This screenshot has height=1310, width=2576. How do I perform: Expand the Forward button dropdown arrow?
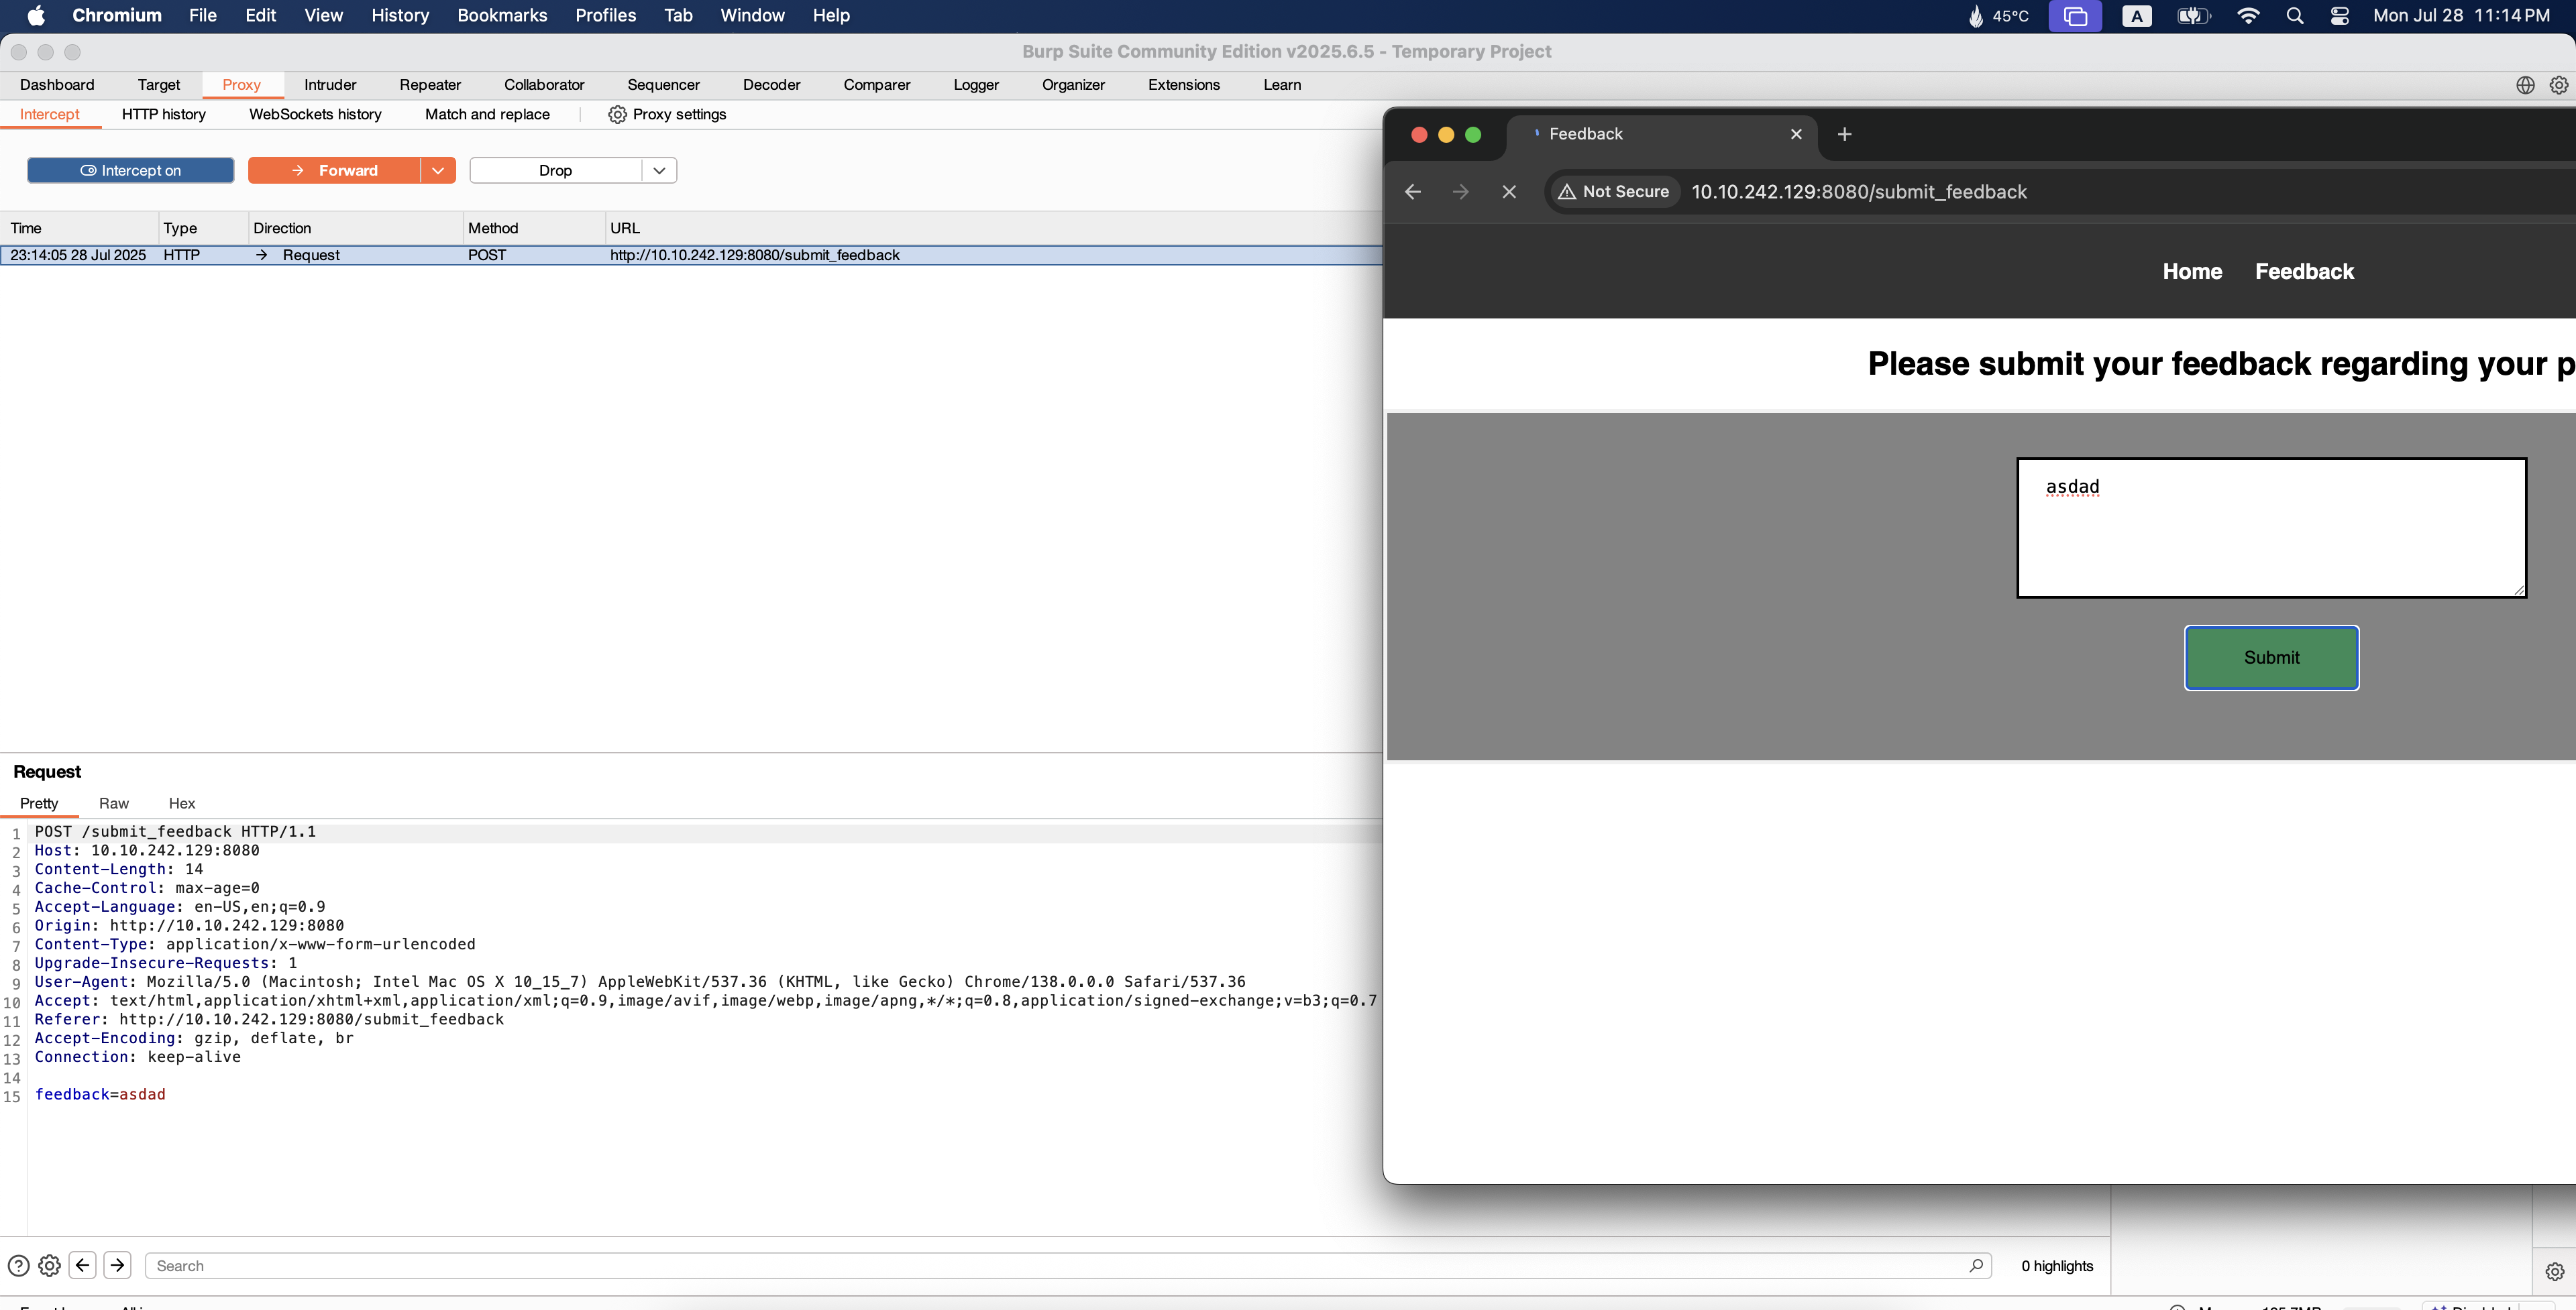click(x=438, y=171)
